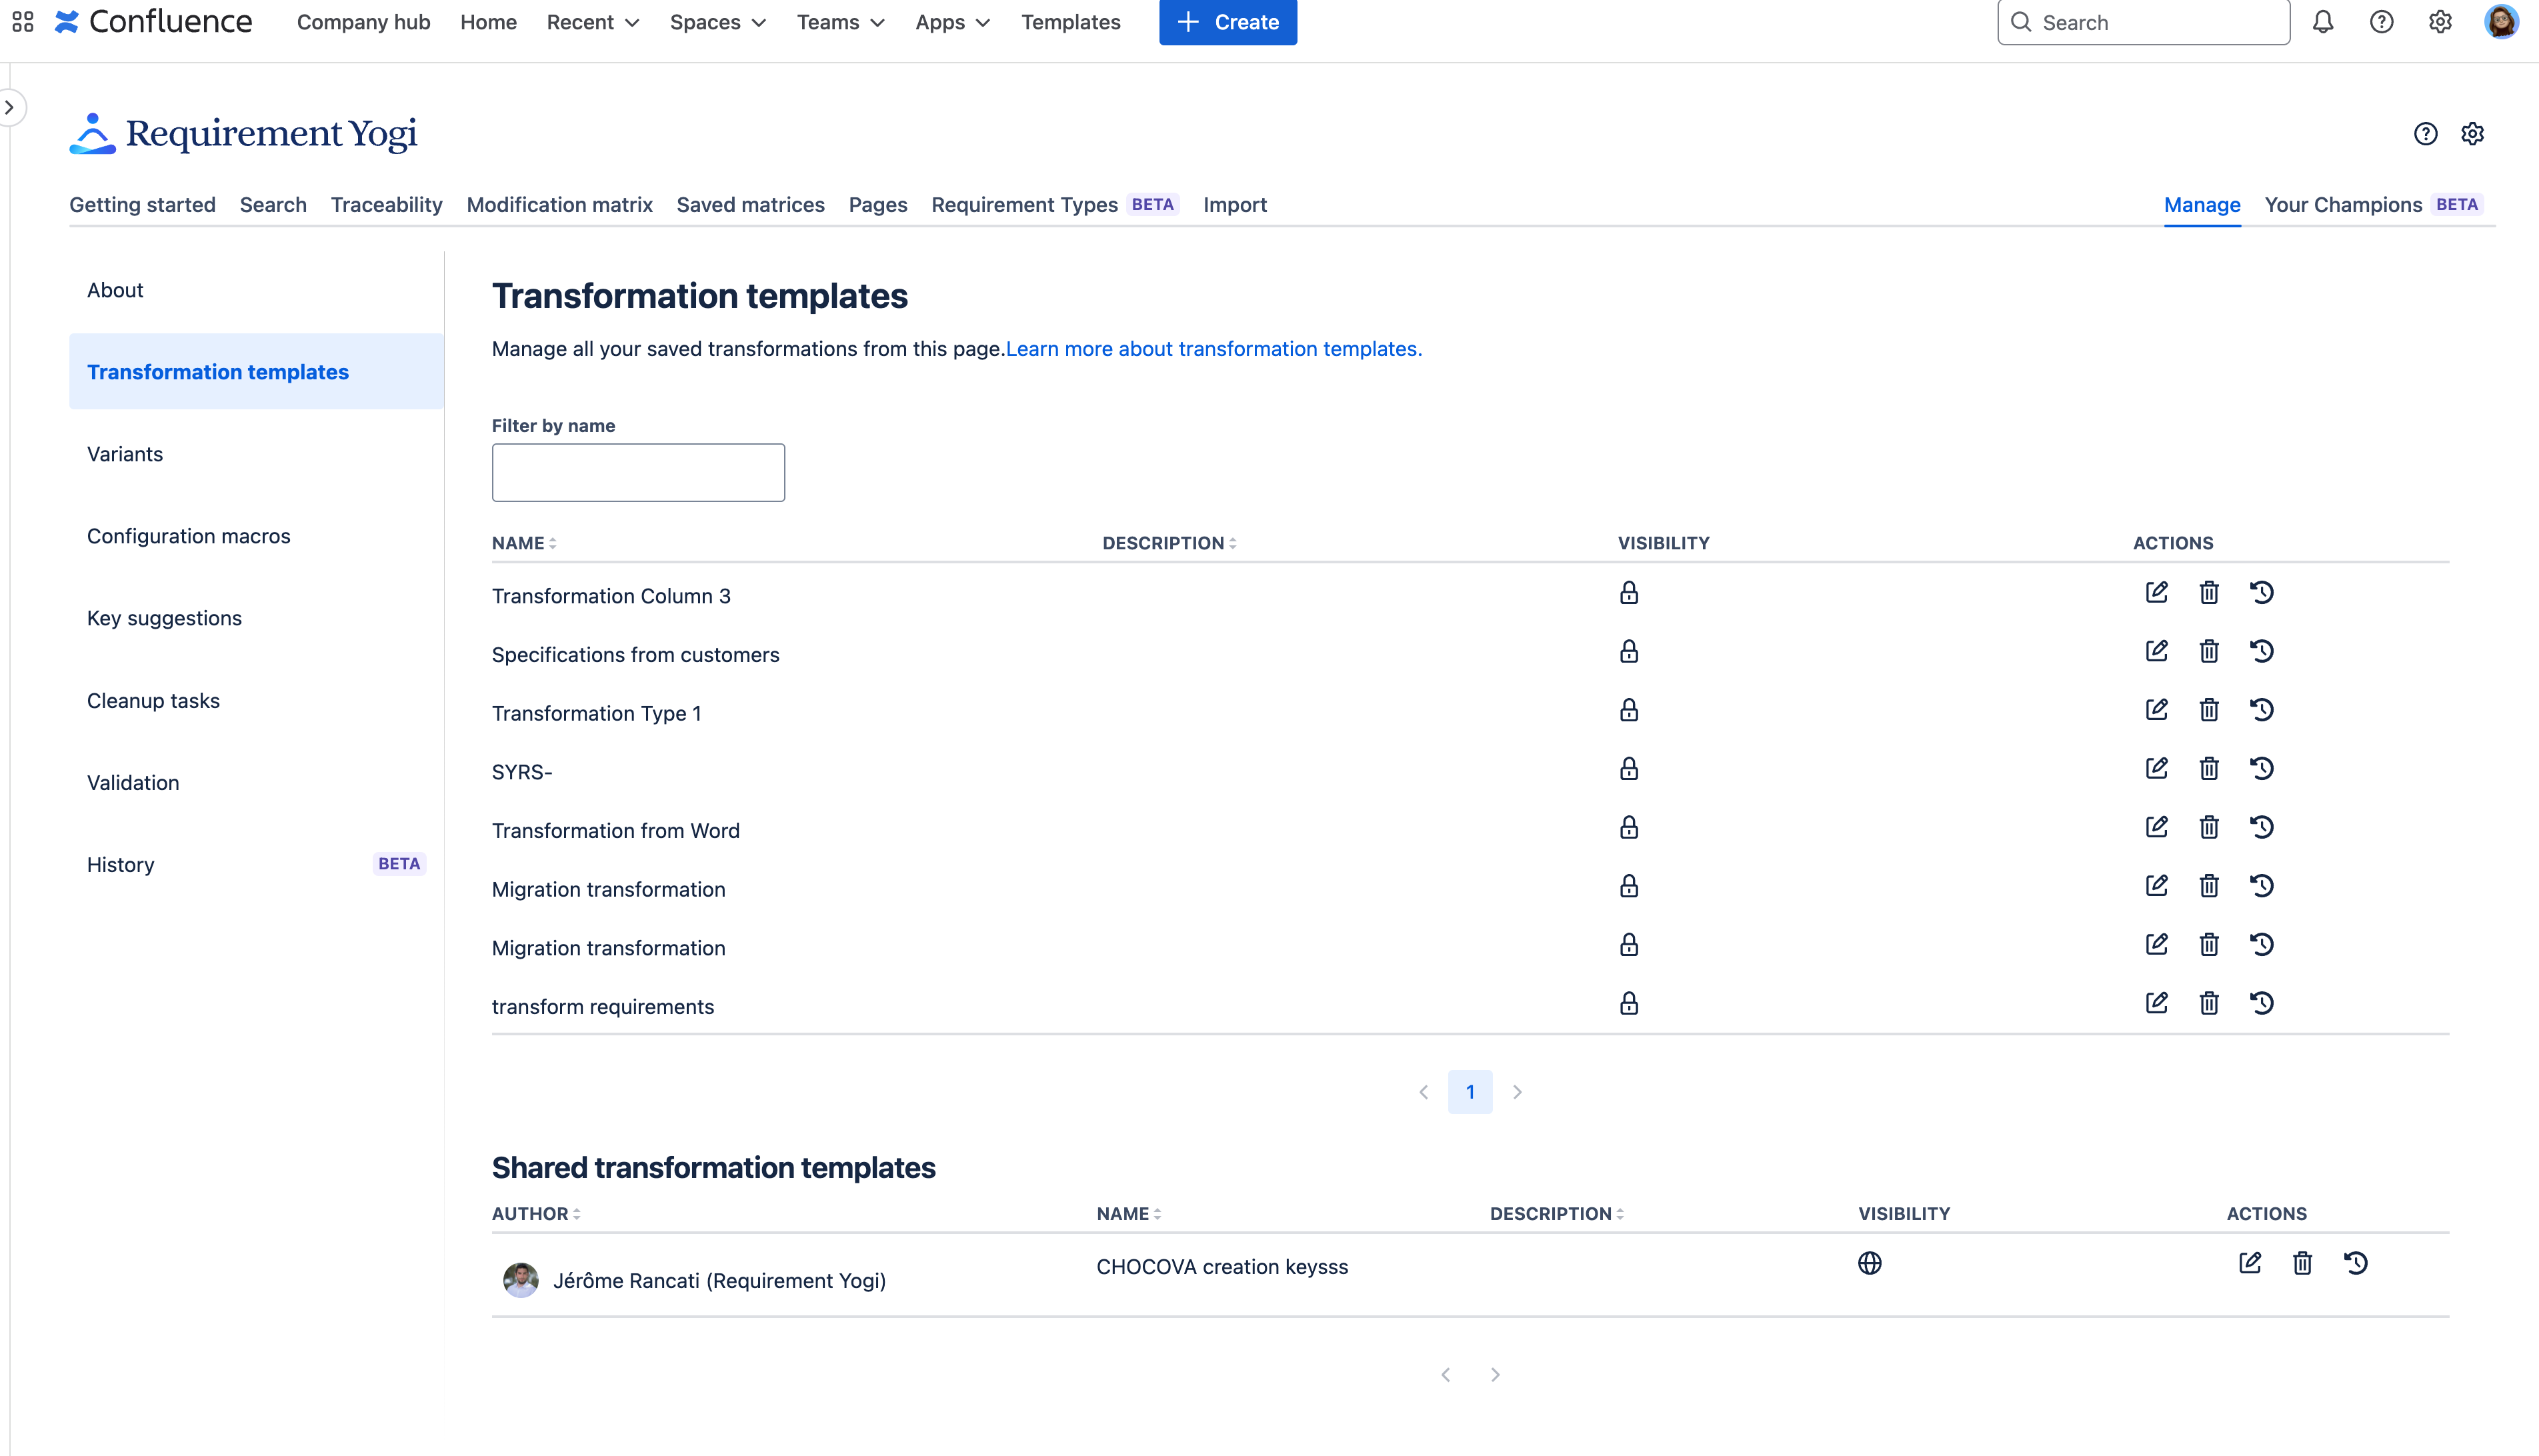This screenshot has width=2539, height=1456.
Task: Open Requirement Yogi settings gear
Action: 2472,134
